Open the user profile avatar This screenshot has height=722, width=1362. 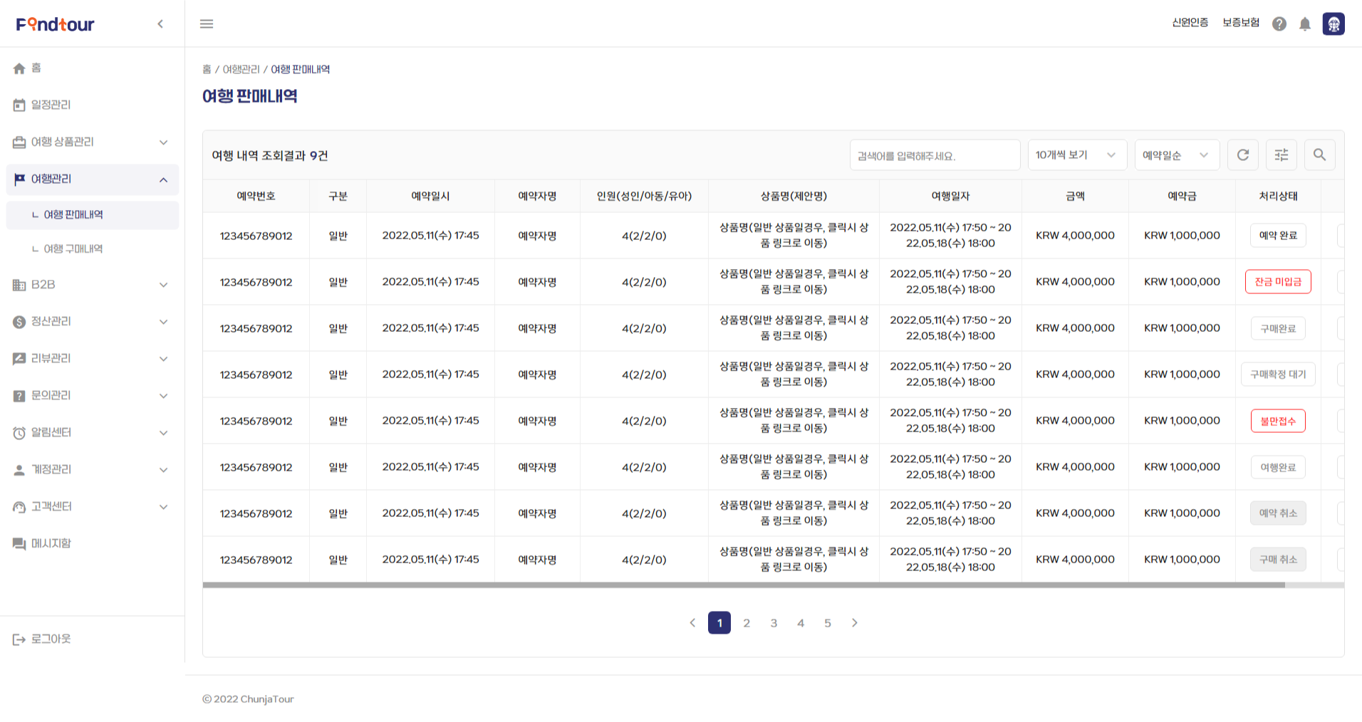[x=1334, y=23]
